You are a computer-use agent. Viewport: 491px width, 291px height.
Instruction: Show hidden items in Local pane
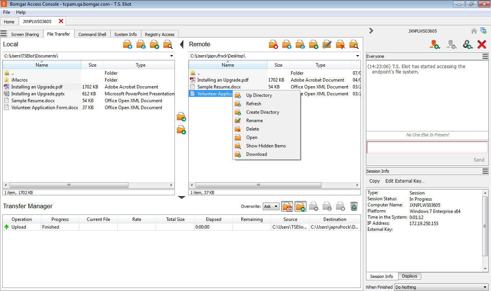[x=168, y=45]
